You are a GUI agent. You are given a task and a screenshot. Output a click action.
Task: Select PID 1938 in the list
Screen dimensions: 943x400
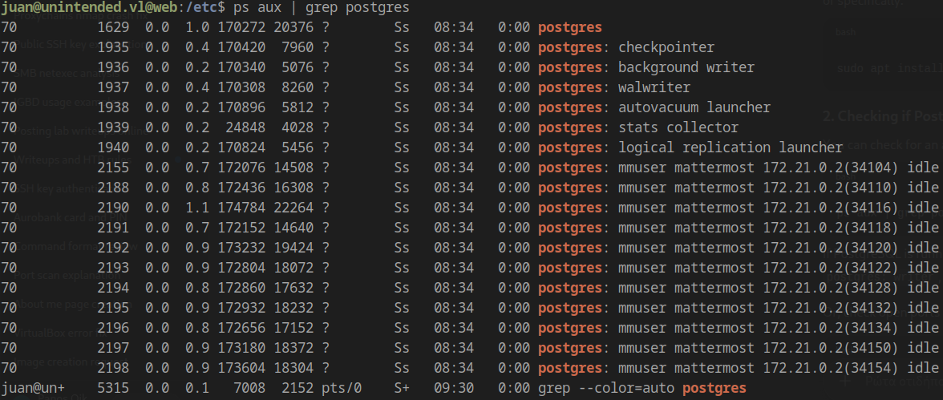point(113,107)
